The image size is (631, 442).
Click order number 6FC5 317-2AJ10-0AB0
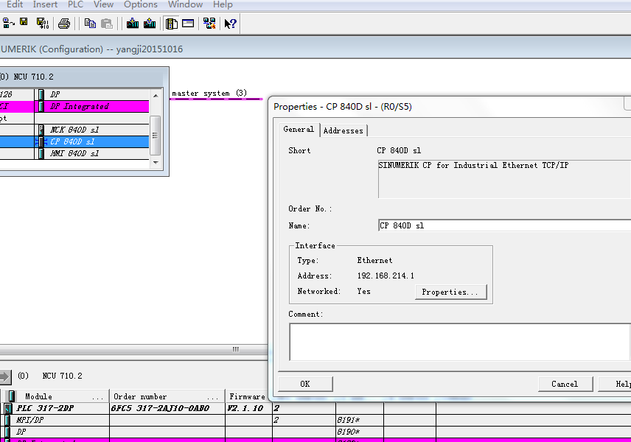161,408
